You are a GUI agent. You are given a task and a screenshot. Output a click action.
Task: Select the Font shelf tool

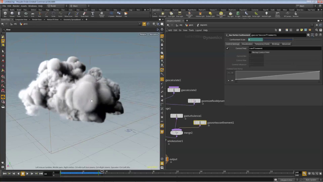(93, 14)
